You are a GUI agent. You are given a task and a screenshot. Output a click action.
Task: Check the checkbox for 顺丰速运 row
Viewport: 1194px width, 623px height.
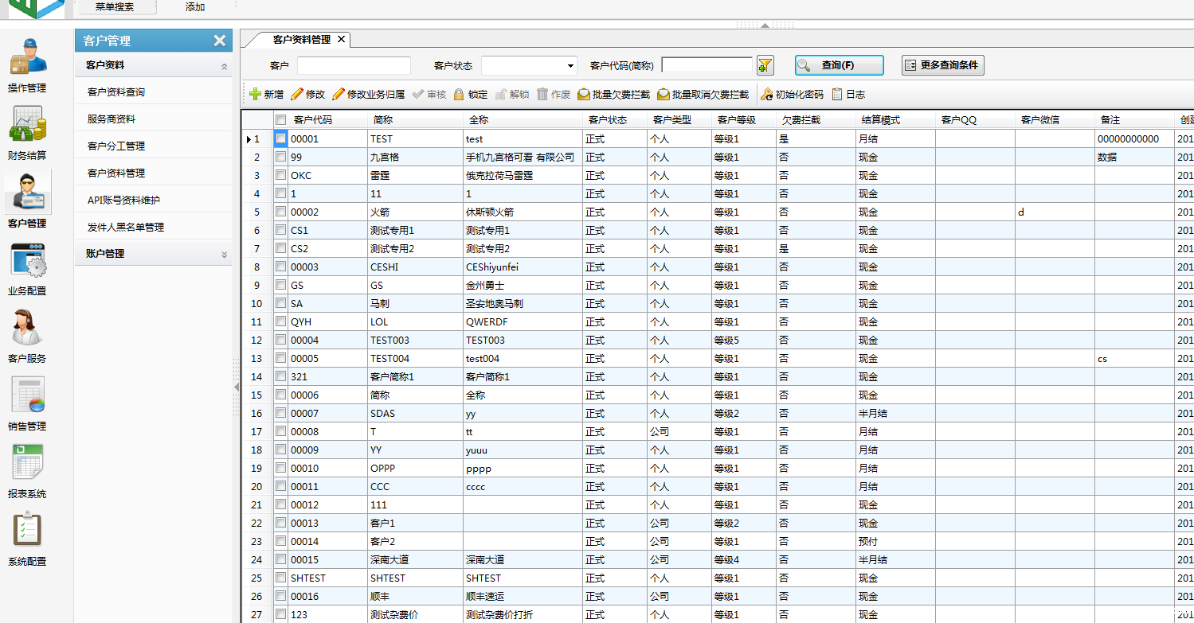click(x=280, y=596)
